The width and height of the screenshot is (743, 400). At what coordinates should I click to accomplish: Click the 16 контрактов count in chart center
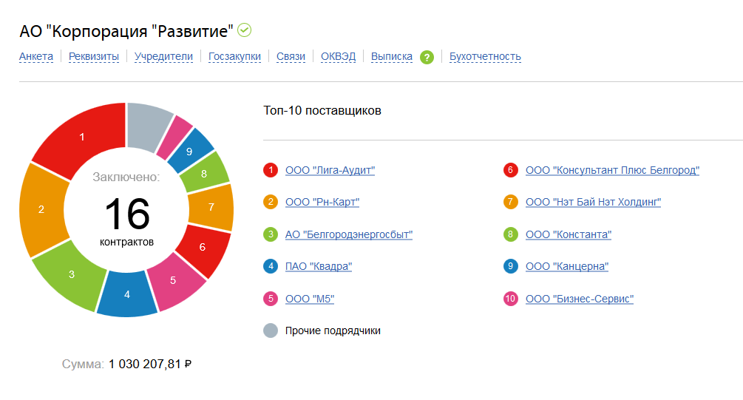point(127,221)
